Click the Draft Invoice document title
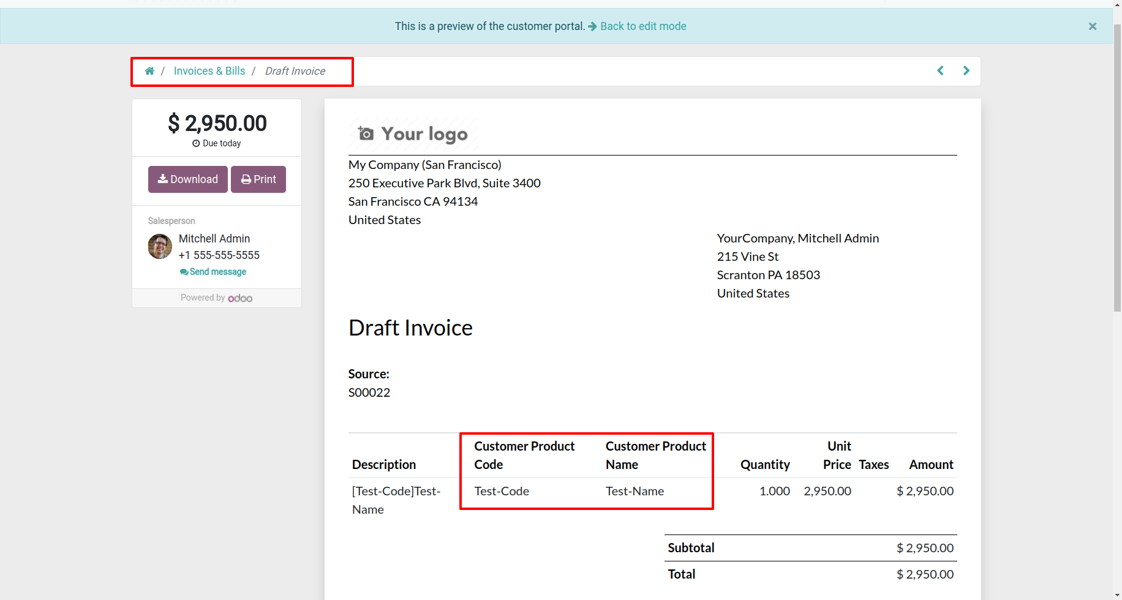This screenshot has height=600, width=1122. (x=410, y=328)
